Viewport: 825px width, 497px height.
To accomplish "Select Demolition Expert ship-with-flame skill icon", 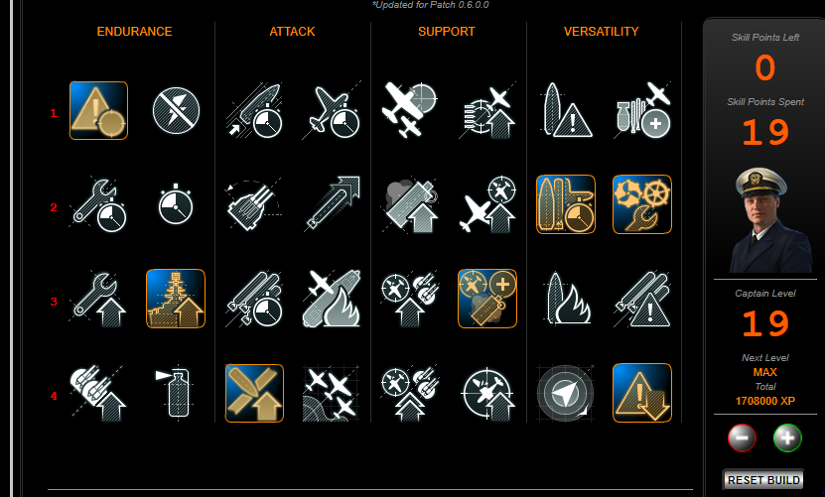I will pyautogui.click(x=566, y=299).
